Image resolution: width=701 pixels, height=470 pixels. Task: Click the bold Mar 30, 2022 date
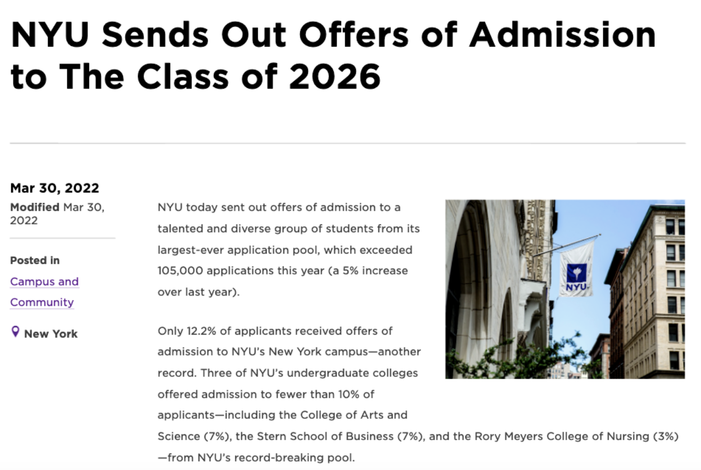pyautogui.click(x=54, y=188)
